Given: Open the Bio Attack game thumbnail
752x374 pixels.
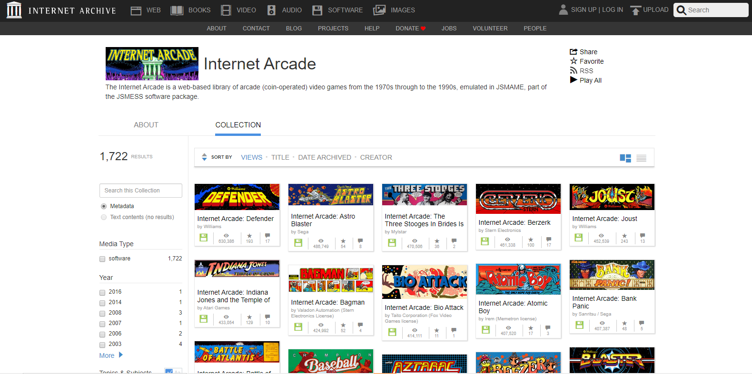Looking at the screenshot, I should pyautogui.click(x=425, y=282).
